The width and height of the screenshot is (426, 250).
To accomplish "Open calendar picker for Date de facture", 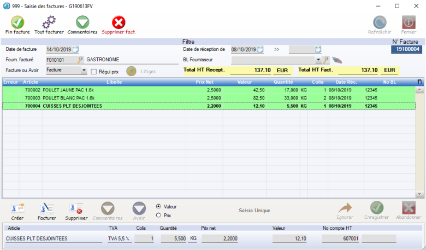I will click(75, 49).
